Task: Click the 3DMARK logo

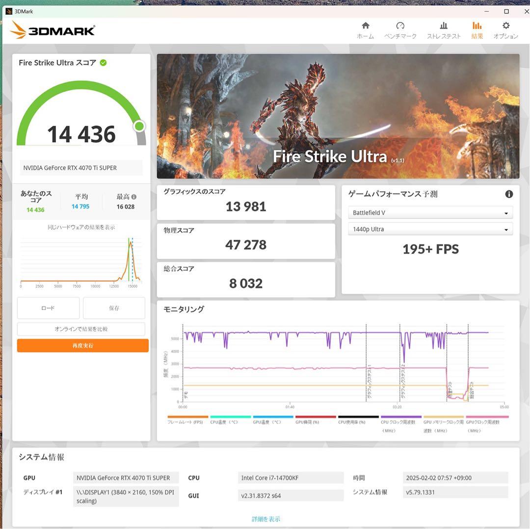Action: pyautogui.click(x=52, y=30)
